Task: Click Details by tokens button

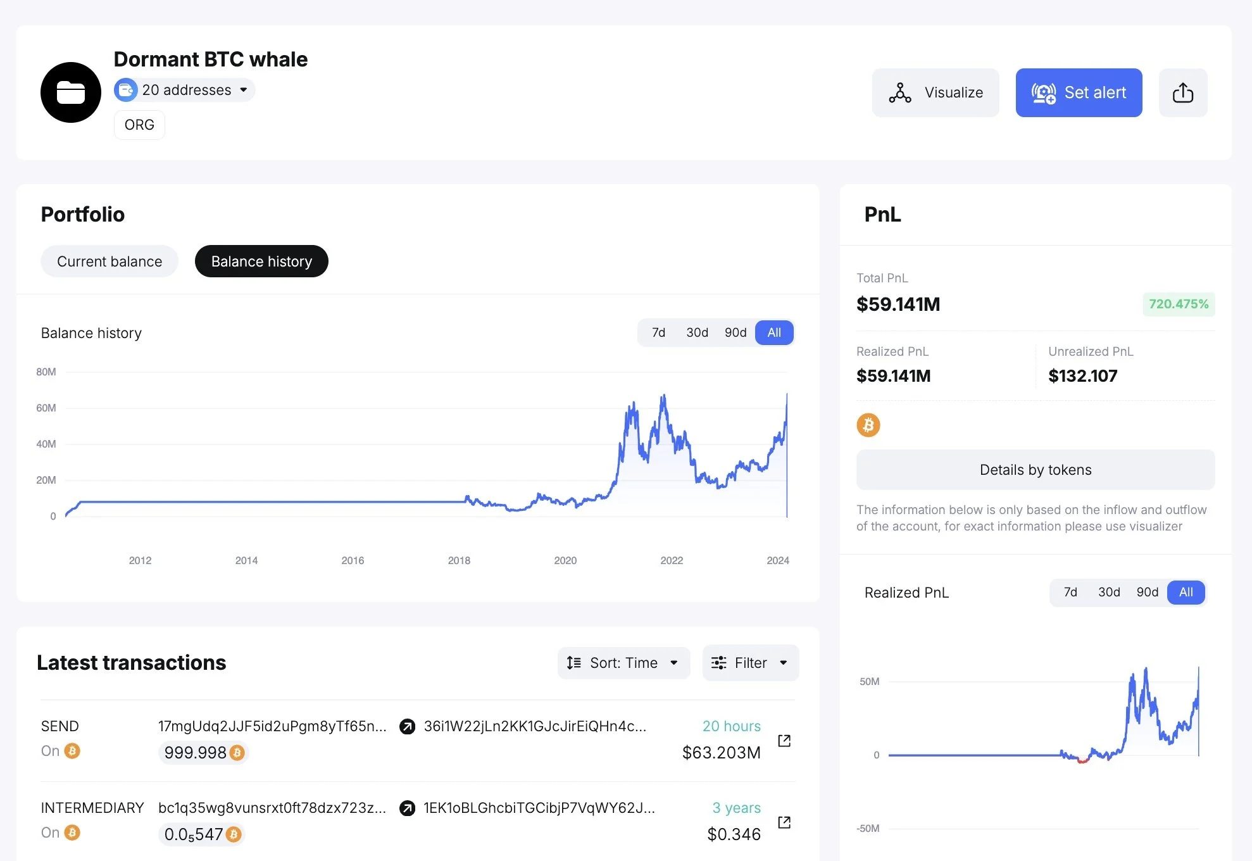Action: (x=1035, y=469)
